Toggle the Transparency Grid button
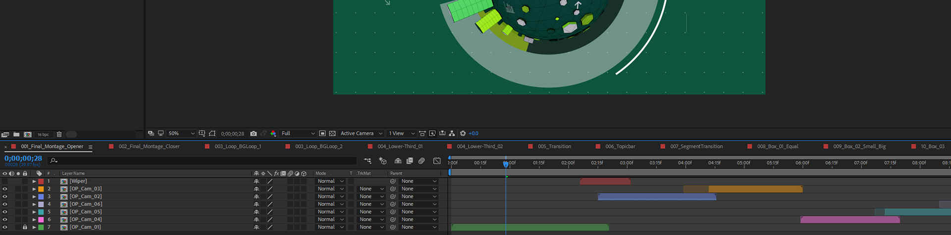Image resolution: width=951 pixels, height=235 pixels. click(332, 134)
